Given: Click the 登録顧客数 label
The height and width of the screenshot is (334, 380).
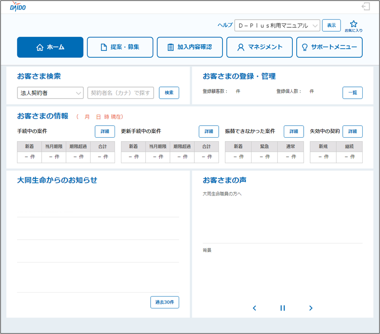Looking at the screenshot, I should 215,91.
